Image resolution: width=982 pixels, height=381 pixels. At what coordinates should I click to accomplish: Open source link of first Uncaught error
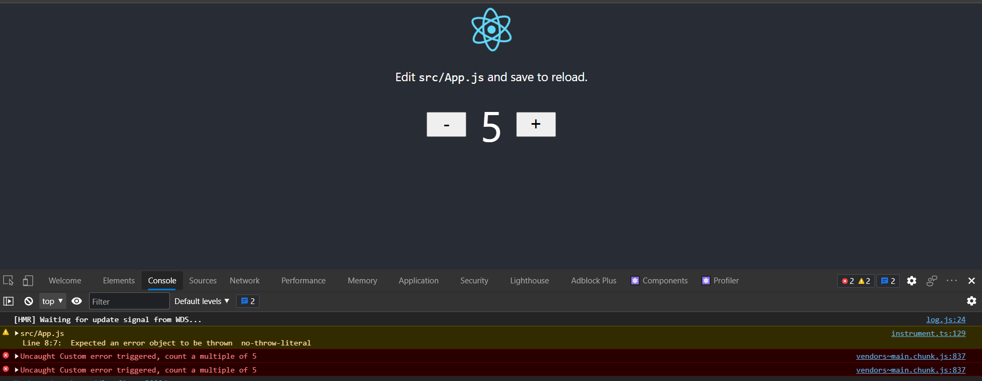[x=910, y=356]
